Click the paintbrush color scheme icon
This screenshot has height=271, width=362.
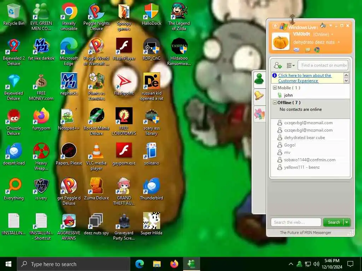(323, 25)
